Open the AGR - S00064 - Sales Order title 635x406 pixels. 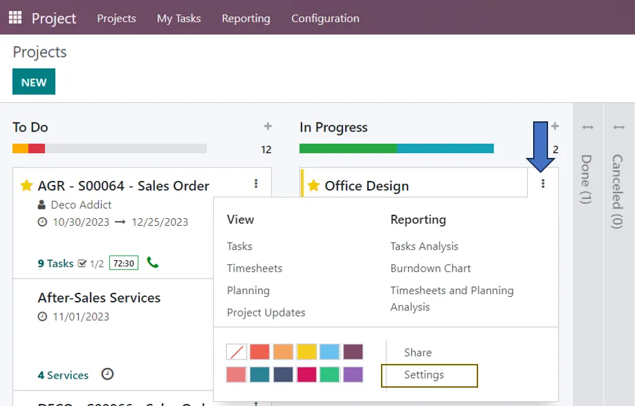pyautogui.click(x=124, y=186)
